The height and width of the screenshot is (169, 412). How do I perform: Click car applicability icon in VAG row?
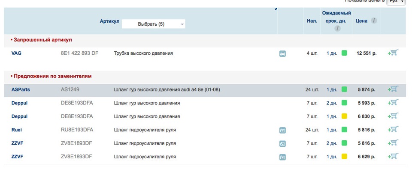pos(282,54)
